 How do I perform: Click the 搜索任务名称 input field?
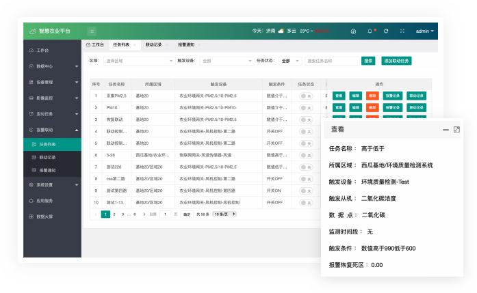click(331, 61)
